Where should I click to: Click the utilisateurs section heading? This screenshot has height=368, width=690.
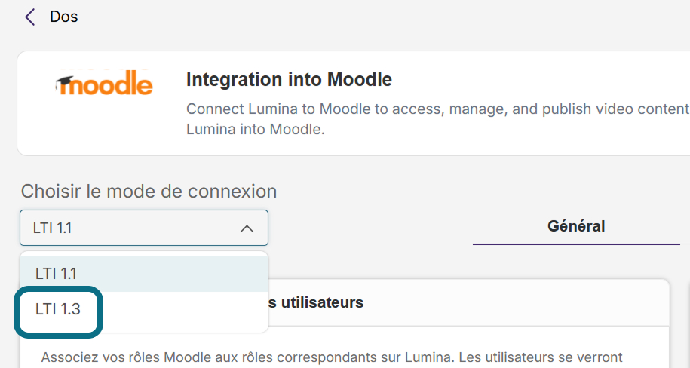point(316,302)
